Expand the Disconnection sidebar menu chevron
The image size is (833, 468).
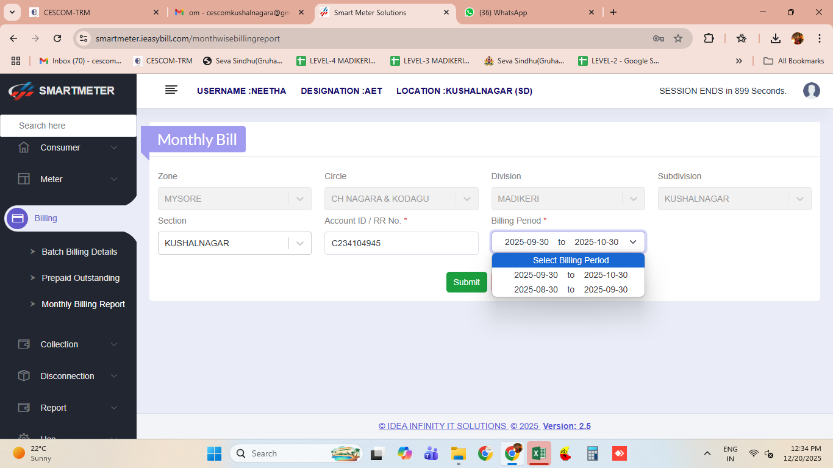pyautogui.click(x=114, y=376)
